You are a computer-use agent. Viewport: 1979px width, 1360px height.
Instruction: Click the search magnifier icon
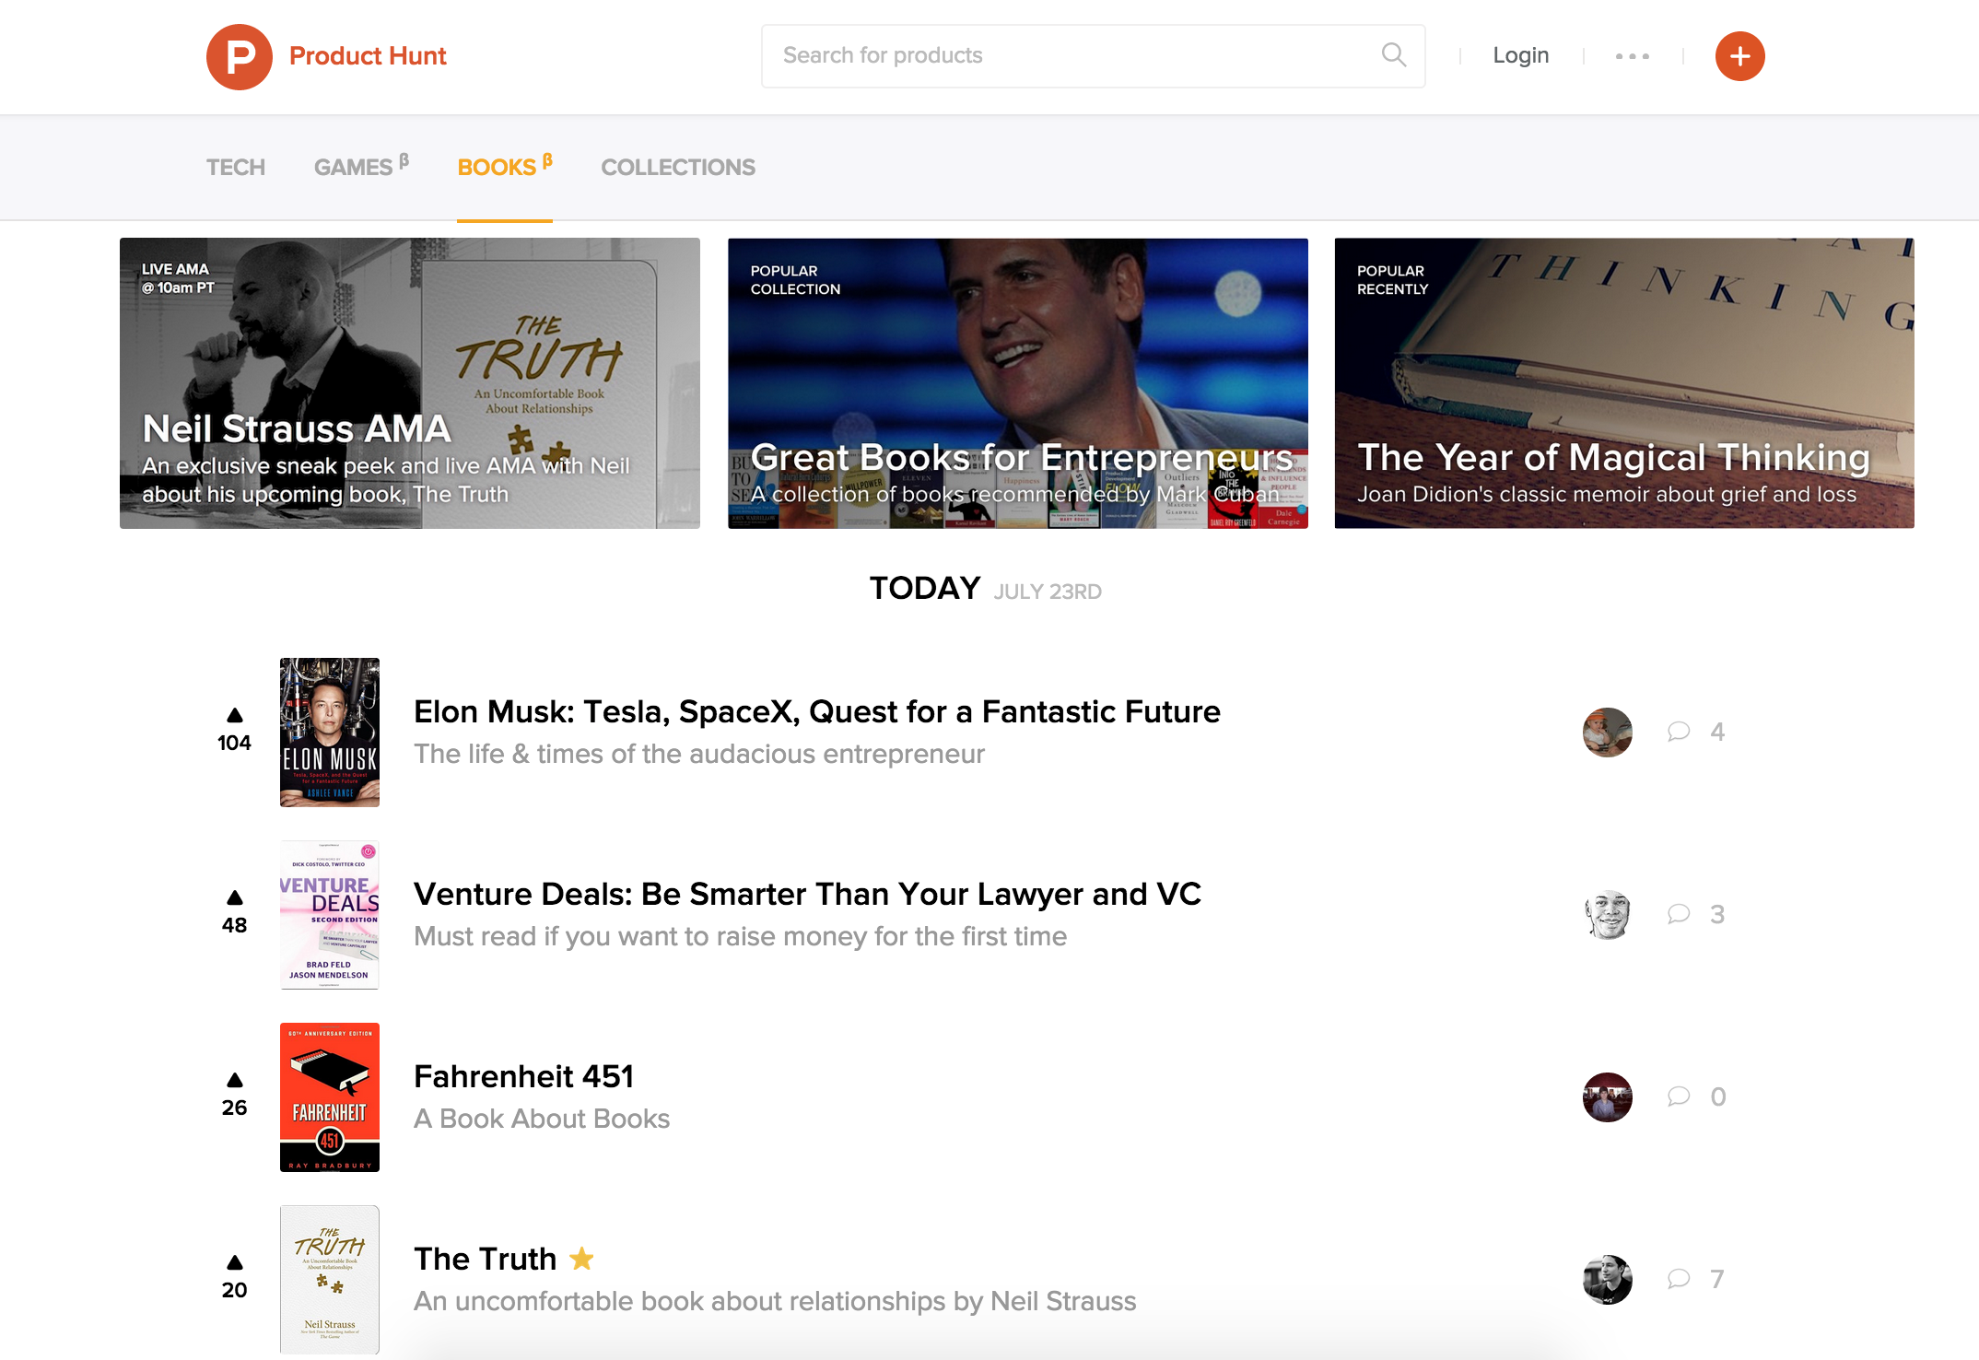click(1393, 55)
